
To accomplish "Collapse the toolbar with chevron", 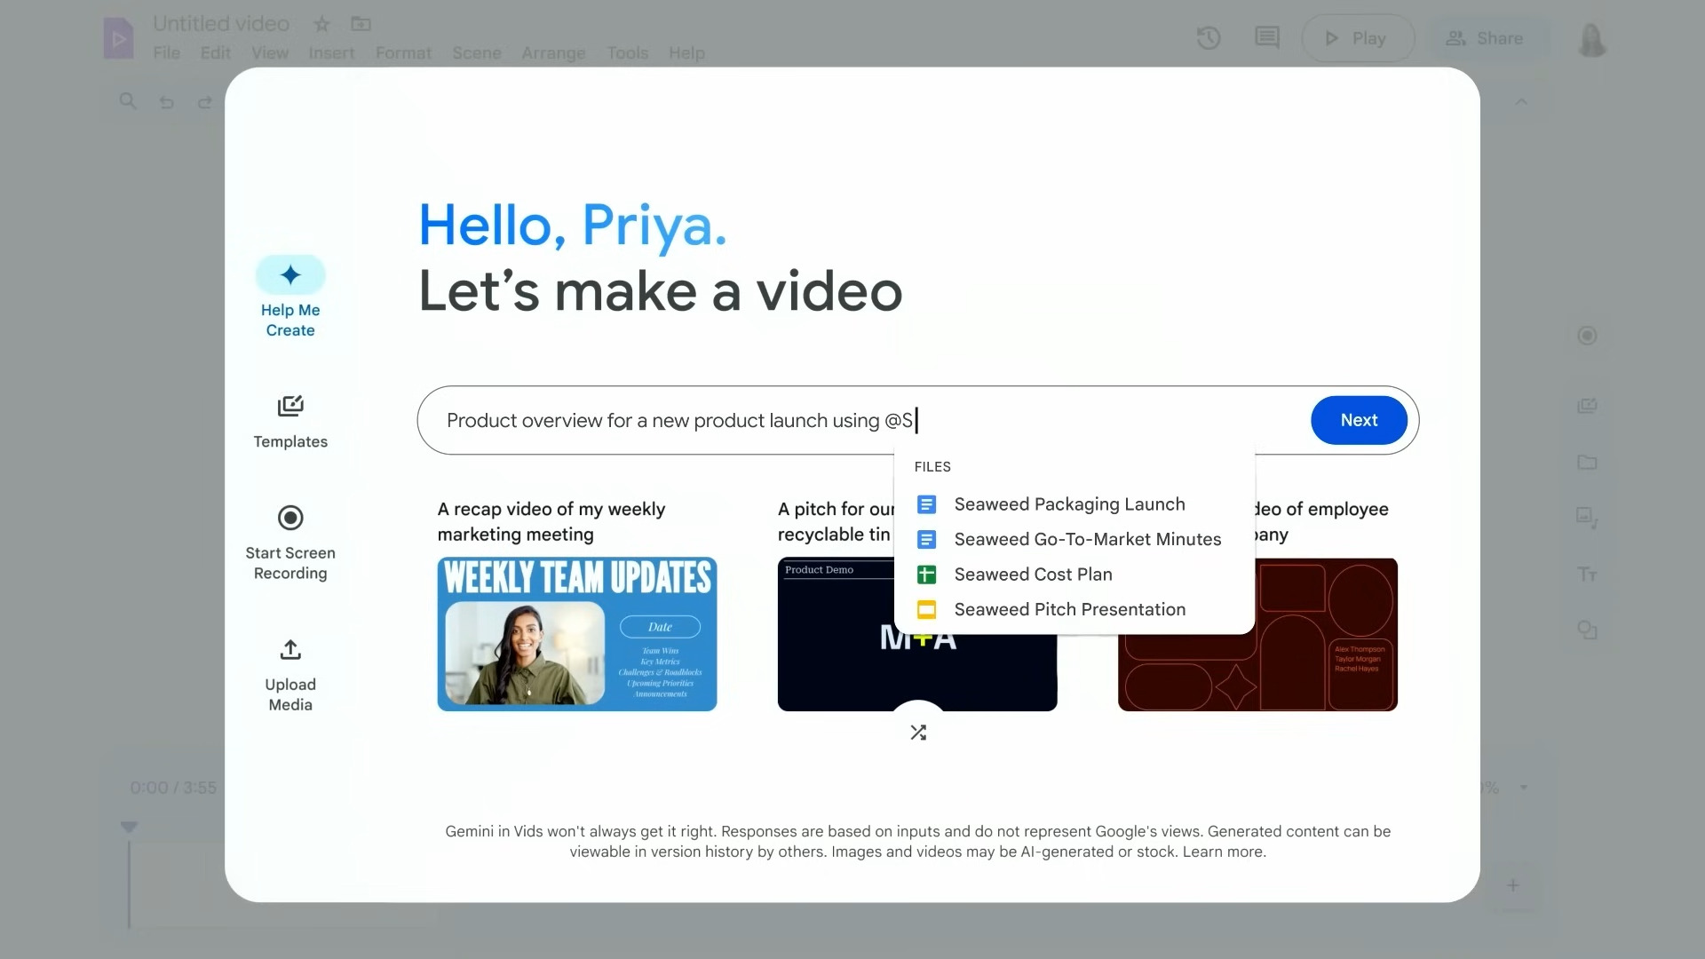I will pyautogui.click(x=1521, y=102).
